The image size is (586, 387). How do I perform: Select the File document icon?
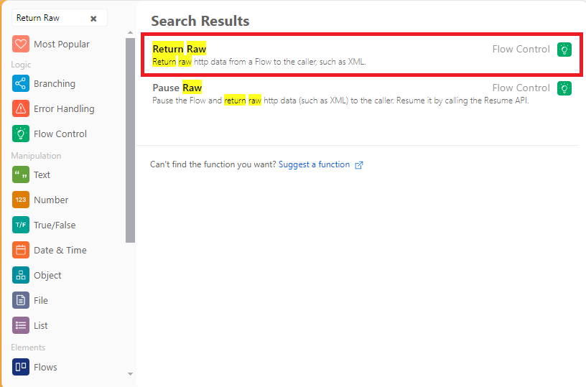click(21, 300)
